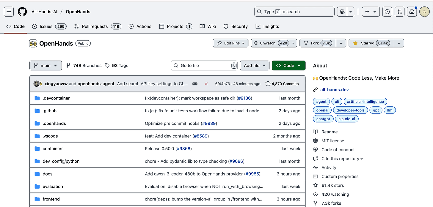The image size is (433, 207).
Task: Open the hamburger navigation menu
Action: (x=9, y=12)
